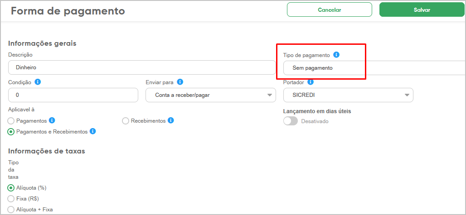Image resolution: width=466 pixels, height=215 pixels.
Task: Open the Tipo de pagamento dropdown
Action: 374,68
